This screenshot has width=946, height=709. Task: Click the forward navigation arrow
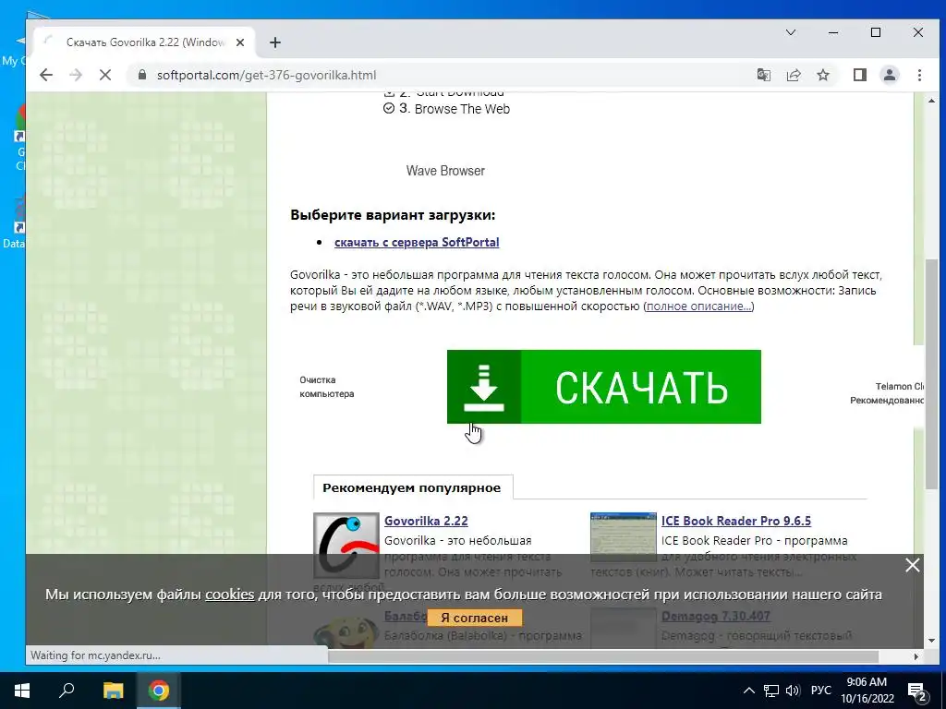click(76, 75)
